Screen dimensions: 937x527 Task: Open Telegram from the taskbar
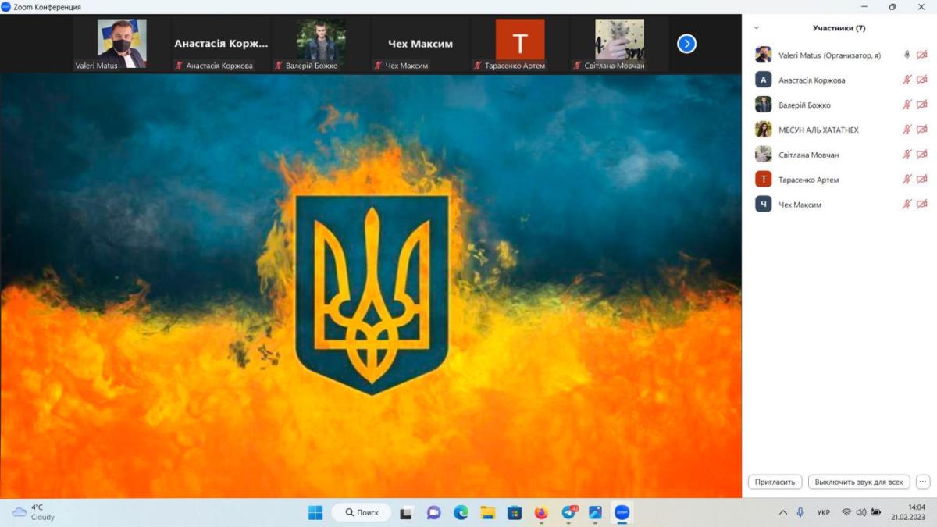click(x=568, y=513)
